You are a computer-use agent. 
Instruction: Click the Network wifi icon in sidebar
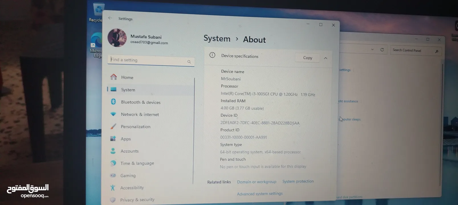click(x=113, y=114)
